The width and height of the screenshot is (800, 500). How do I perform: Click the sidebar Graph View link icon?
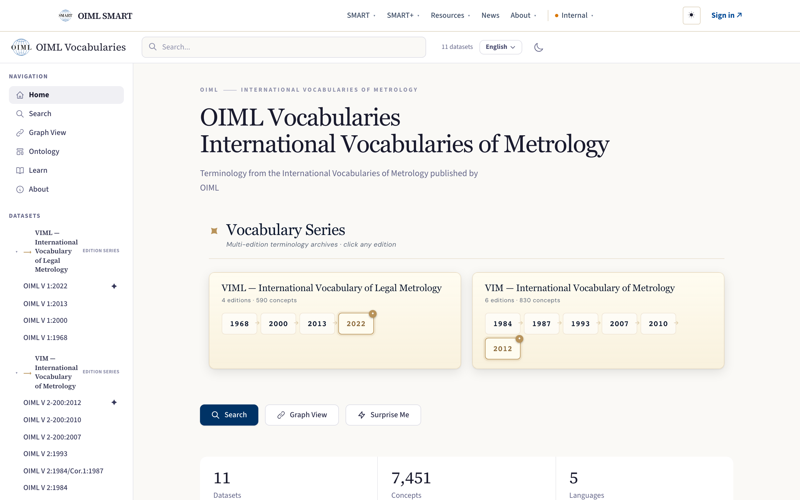[x=20, y=132]
